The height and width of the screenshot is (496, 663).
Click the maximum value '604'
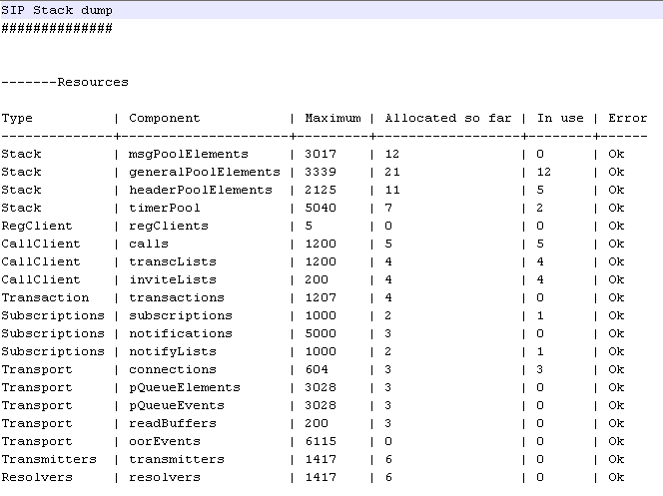tap(317, 369)
